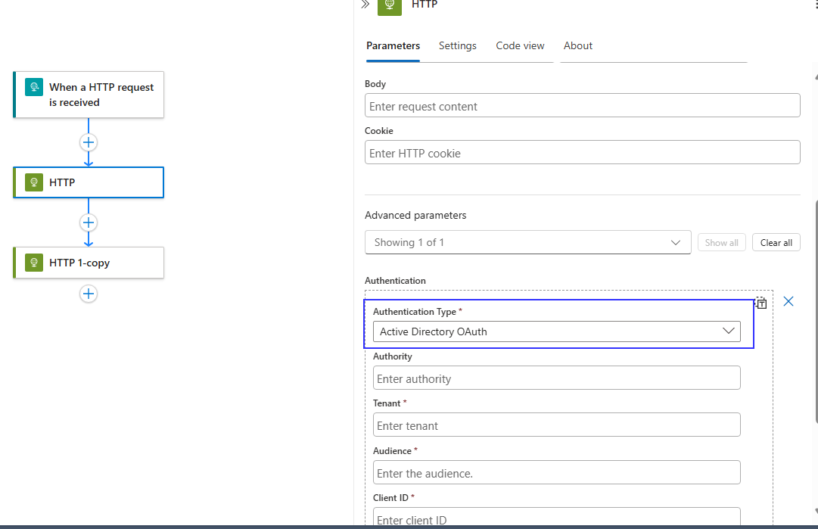Click the Enter tenant input field
818x529 pixels.
[557, 425]
